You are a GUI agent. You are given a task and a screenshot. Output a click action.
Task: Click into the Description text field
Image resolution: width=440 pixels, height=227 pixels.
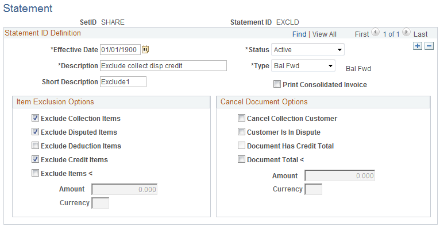163,66
